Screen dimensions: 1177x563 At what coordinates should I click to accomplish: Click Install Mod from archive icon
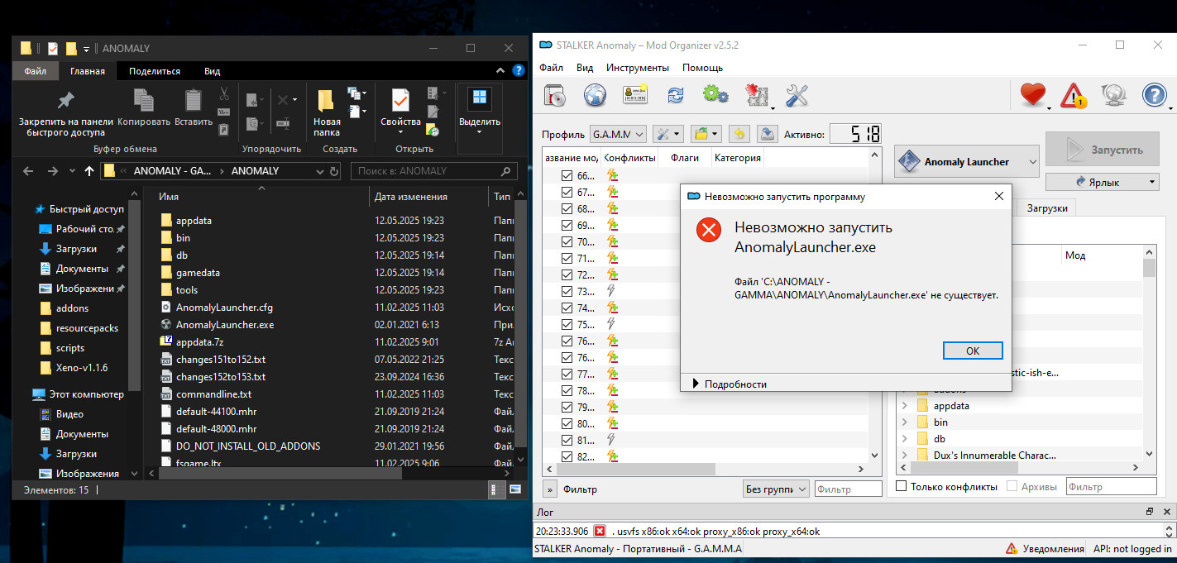[x=555, y=96]
